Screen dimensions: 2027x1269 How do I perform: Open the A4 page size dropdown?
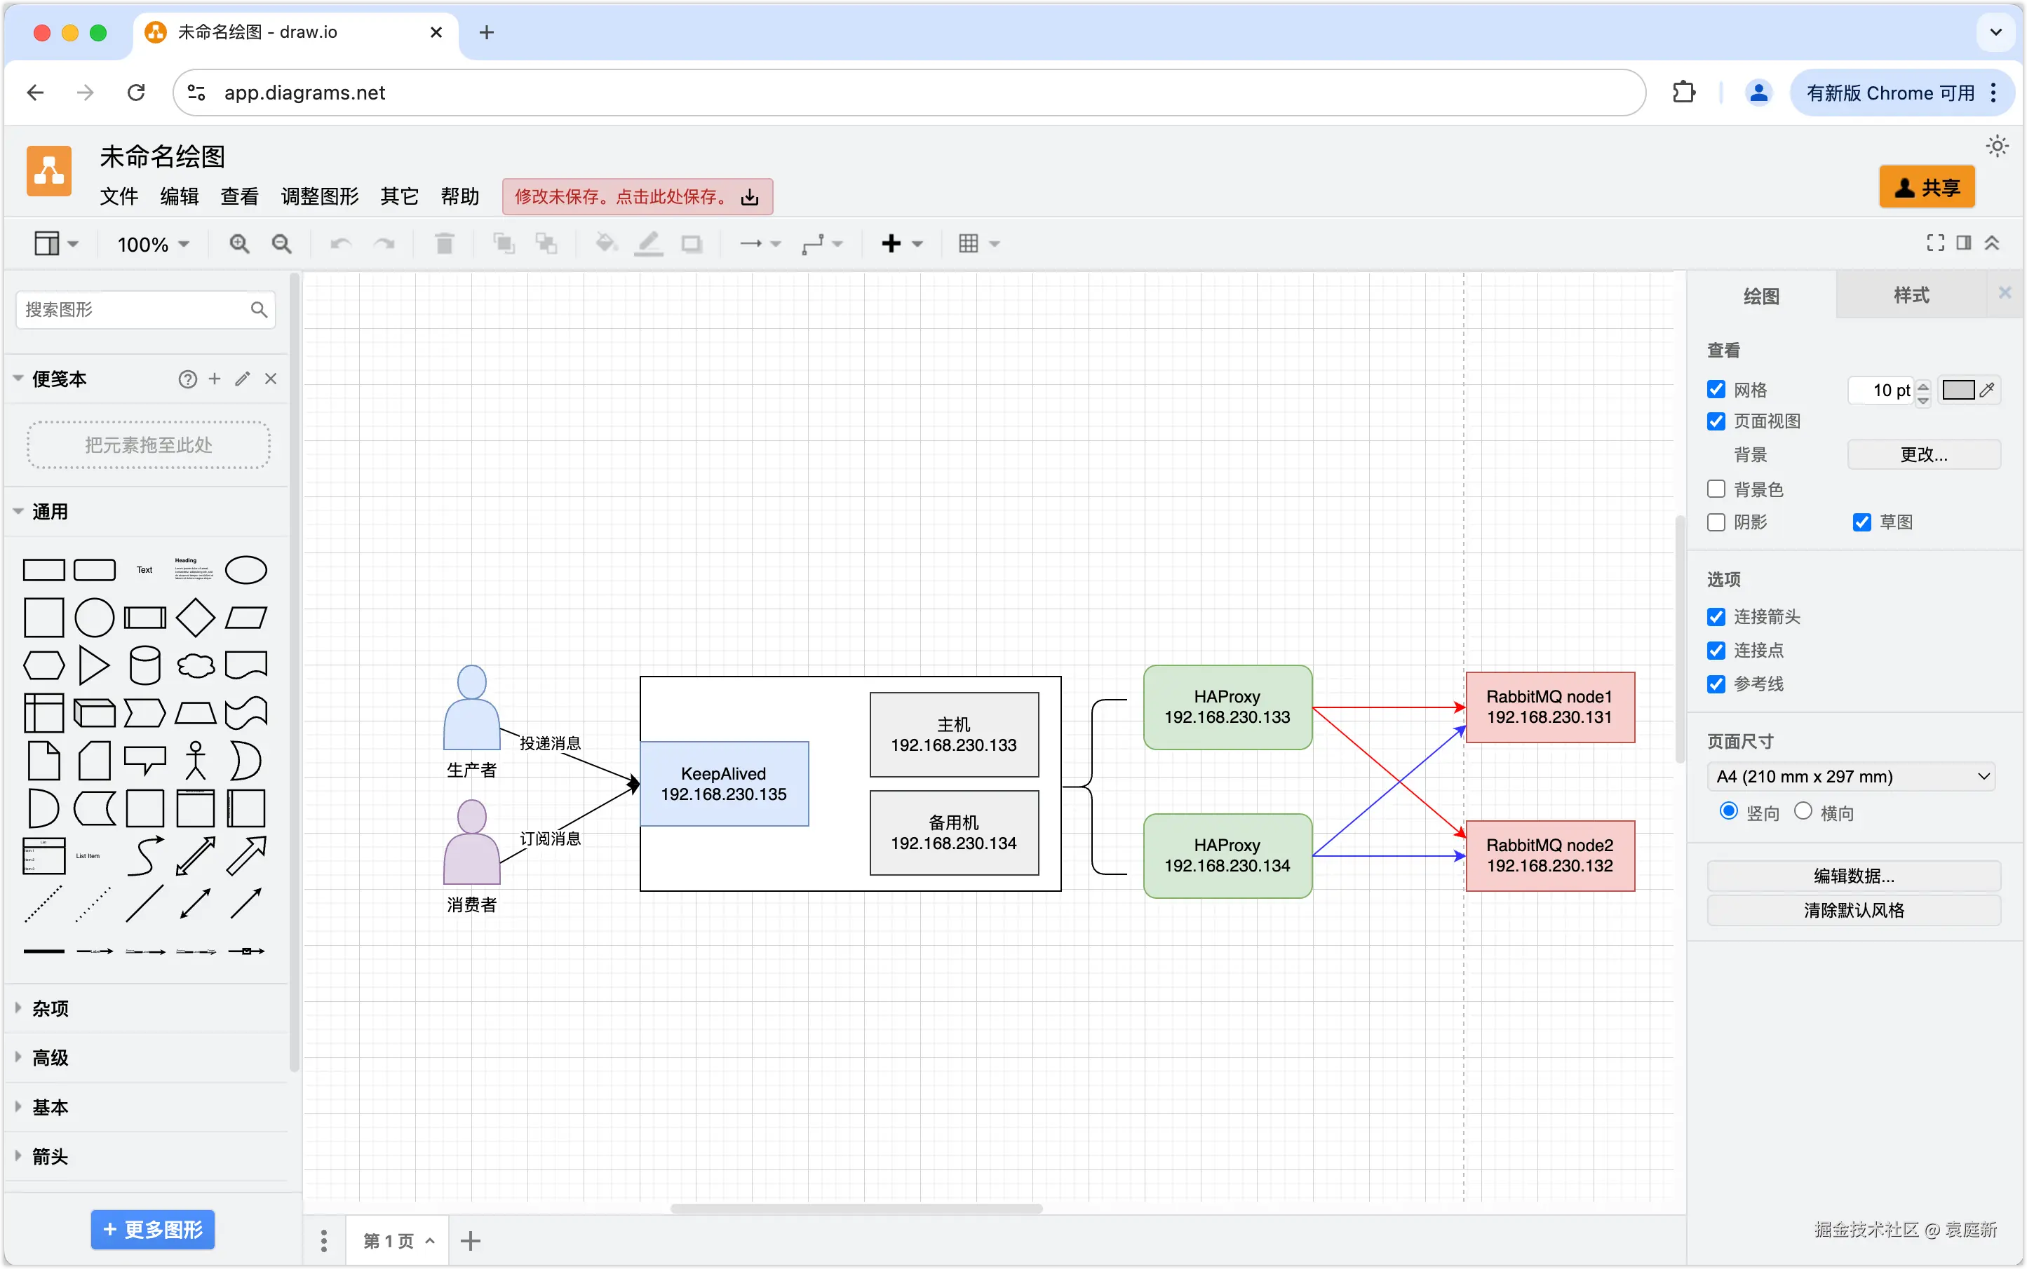coord(1852,776)
